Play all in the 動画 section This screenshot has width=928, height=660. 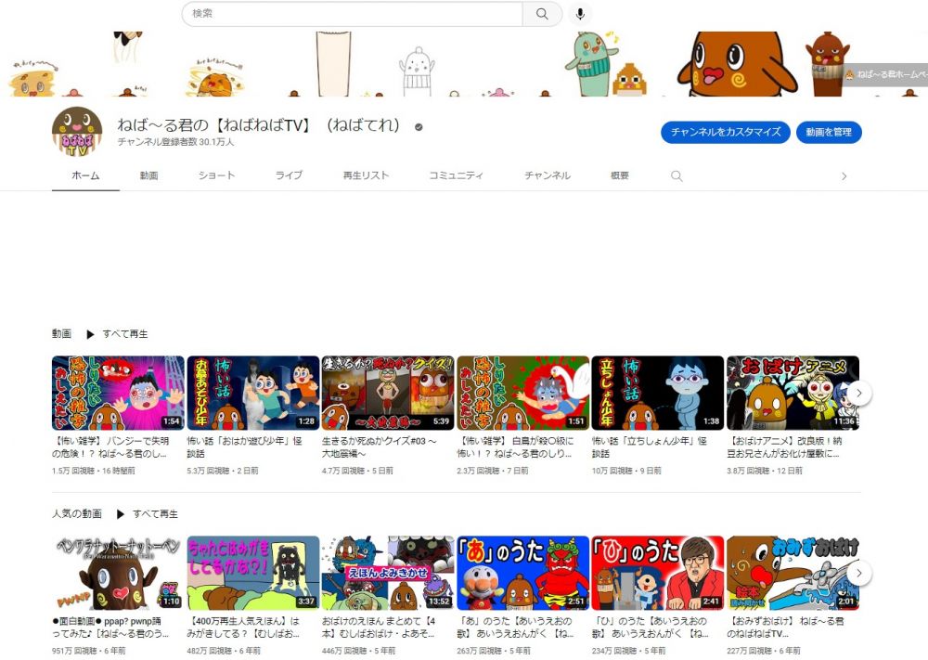click(118, 334)
